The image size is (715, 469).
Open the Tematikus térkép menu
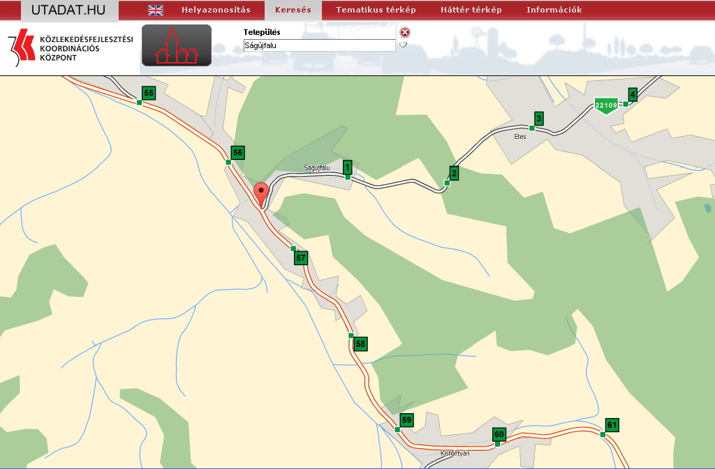tap(376, 10)
